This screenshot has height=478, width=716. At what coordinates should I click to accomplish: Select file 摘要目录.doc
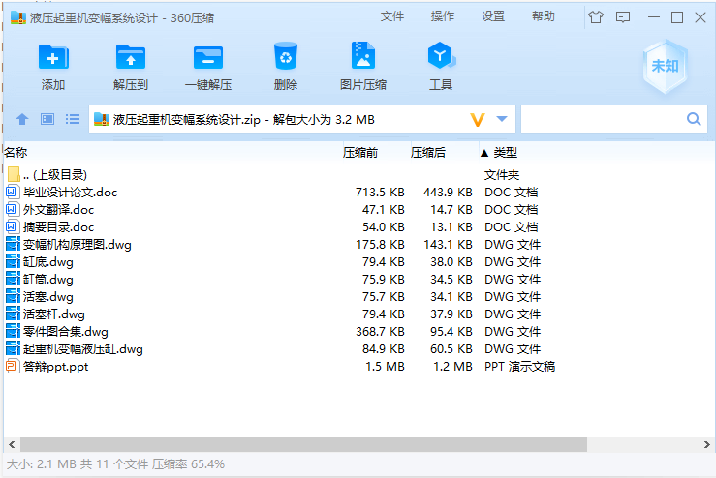point(358,226)
